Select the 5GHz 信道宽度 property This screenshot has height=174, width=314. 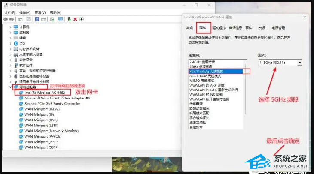[201, 67]
